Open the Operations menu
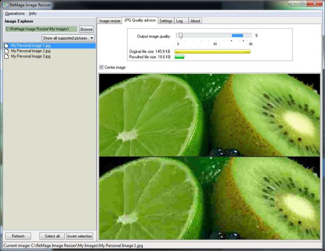The height and width of the screenshot is (251, 325). coord(15,14)
